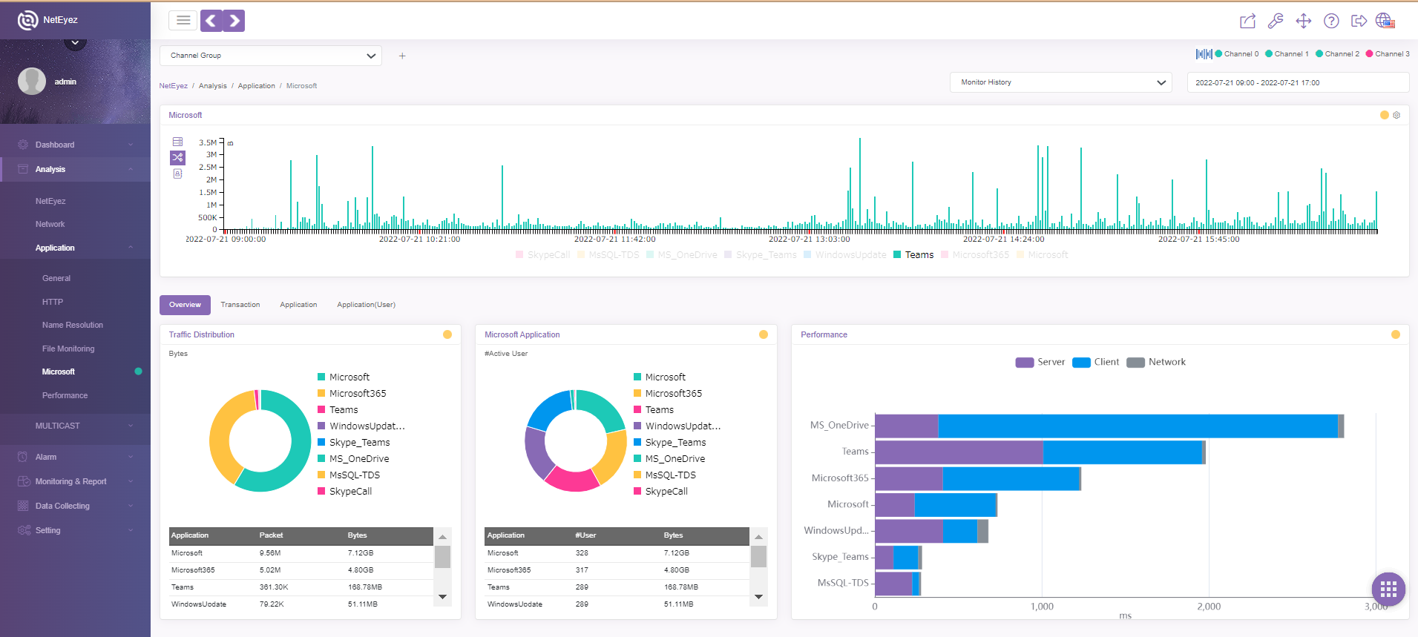Click the Dashboard sidebar icon
Screen dimensions: 1418x637
coord(23,145)
